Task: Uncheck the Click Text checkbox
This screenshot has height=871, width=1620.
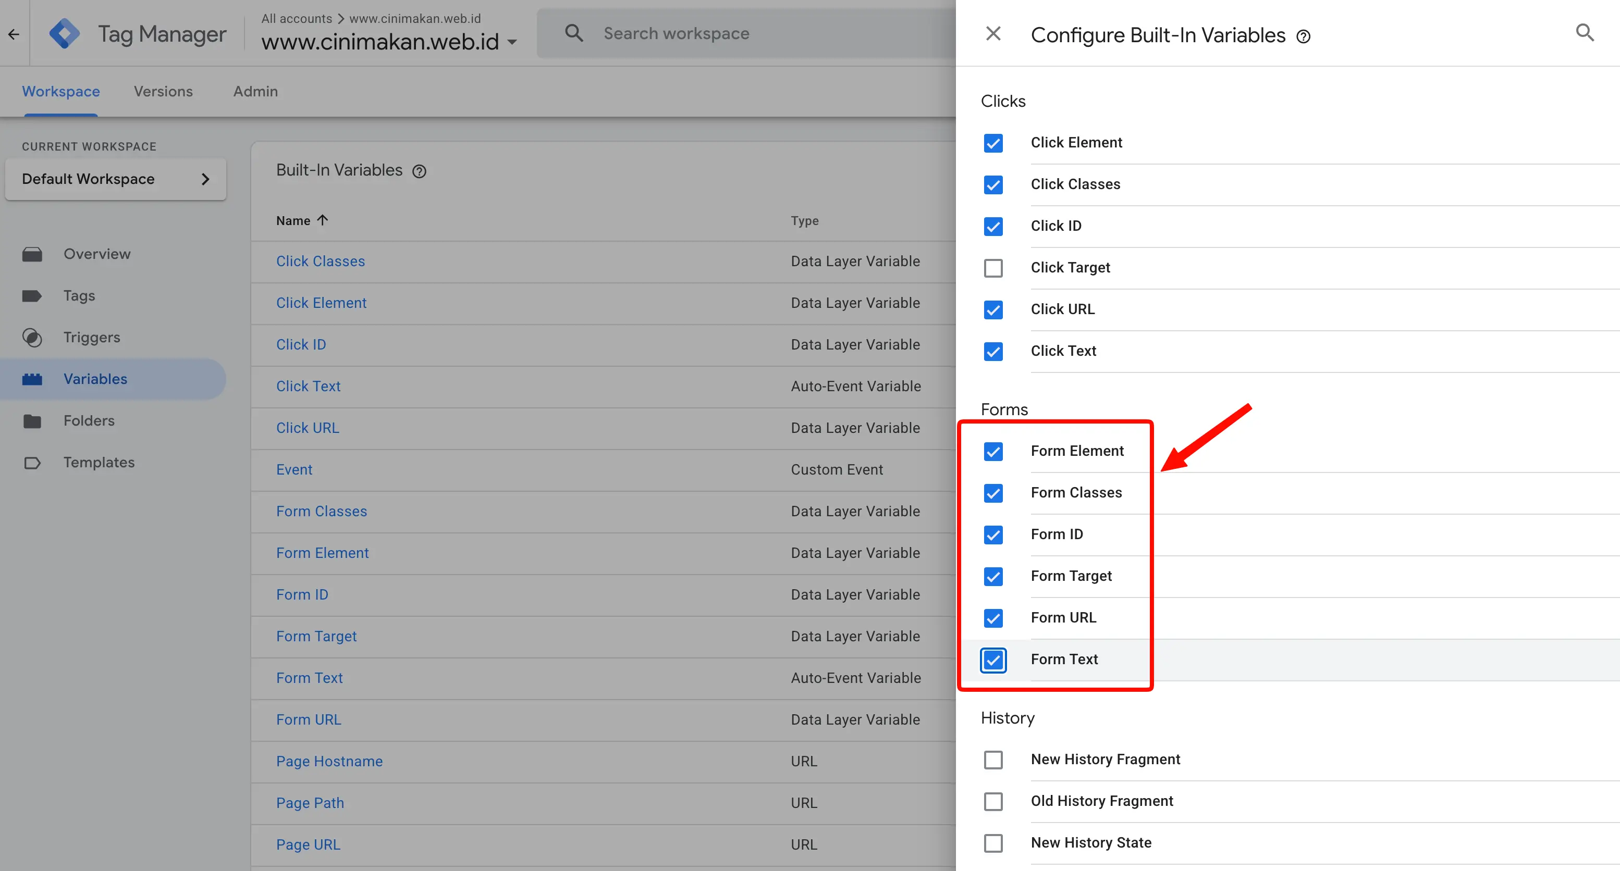Action: point(993,351)
